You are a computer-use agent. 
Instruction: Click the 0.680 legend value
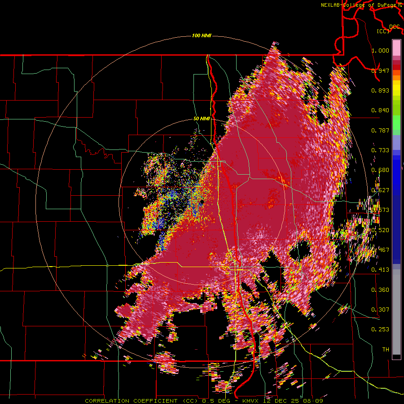pyautogui.click(x=380, y=170)
